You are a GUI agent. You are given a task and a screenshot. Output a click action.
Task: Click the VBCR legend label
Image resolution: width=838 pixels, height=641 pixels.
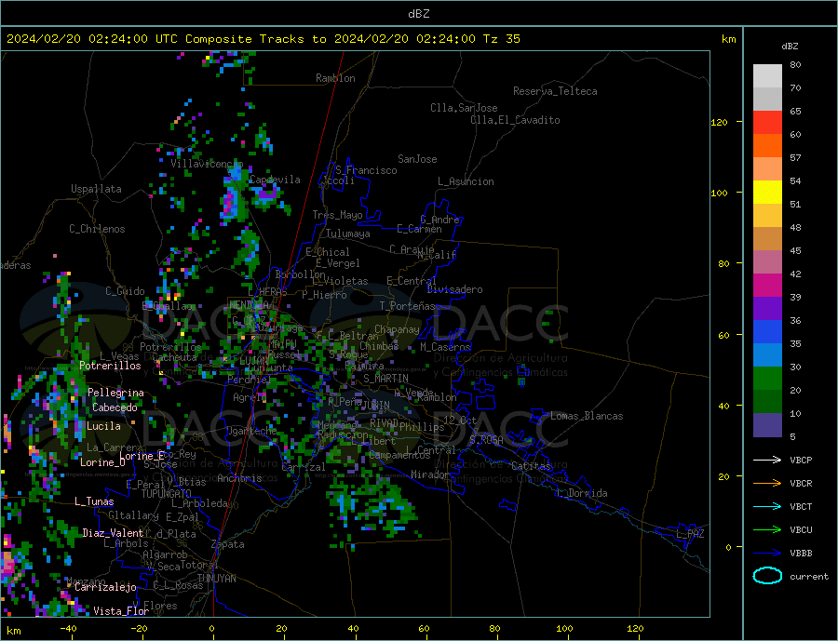click(801, 484)
